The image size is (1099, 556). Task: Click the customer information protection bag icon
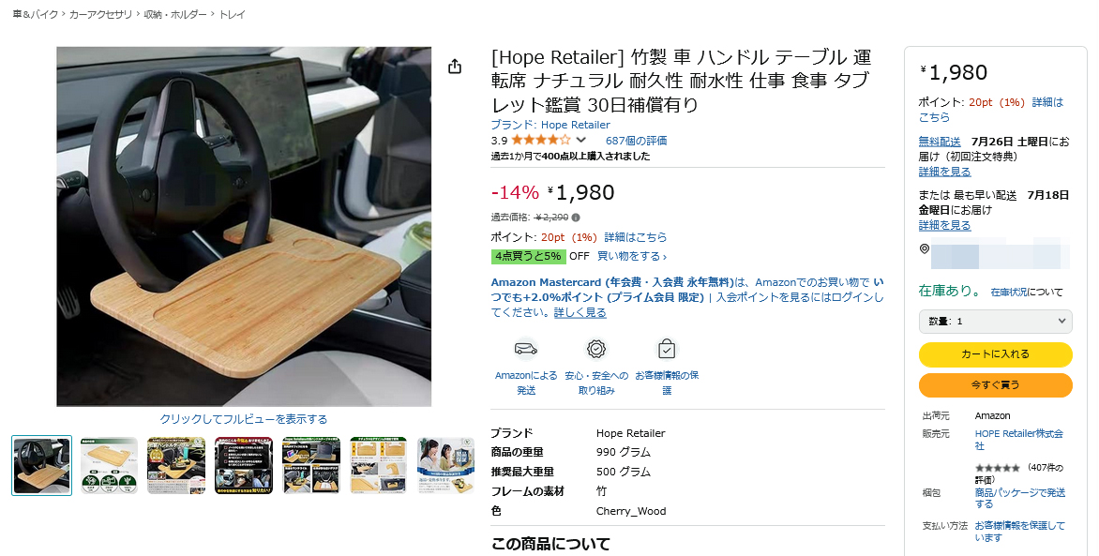[667, 349]
